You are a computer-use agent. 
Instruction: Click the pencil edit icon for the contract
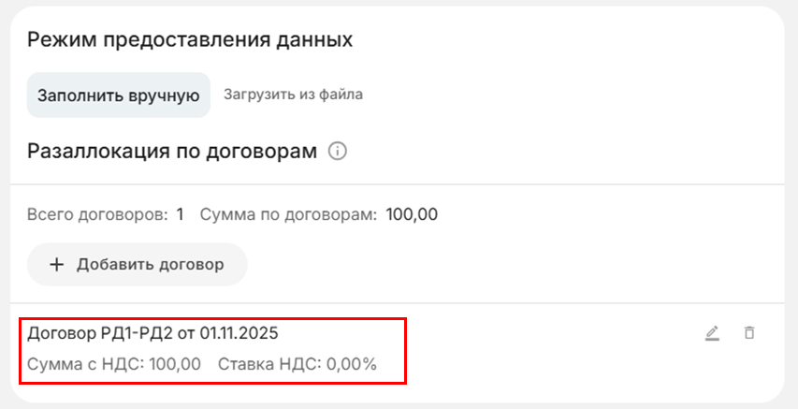[712, 332]
